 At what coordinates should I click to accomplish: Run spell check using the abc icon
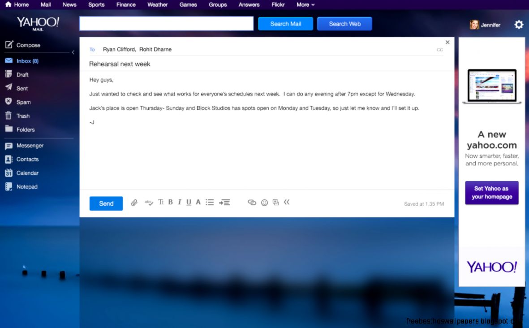pos(148,203)
